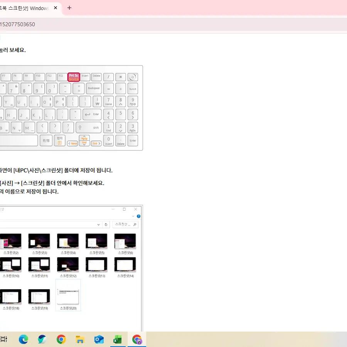Click the browser address bar URL
Viewport: 347px width, 347px height.
coord(17,24)
